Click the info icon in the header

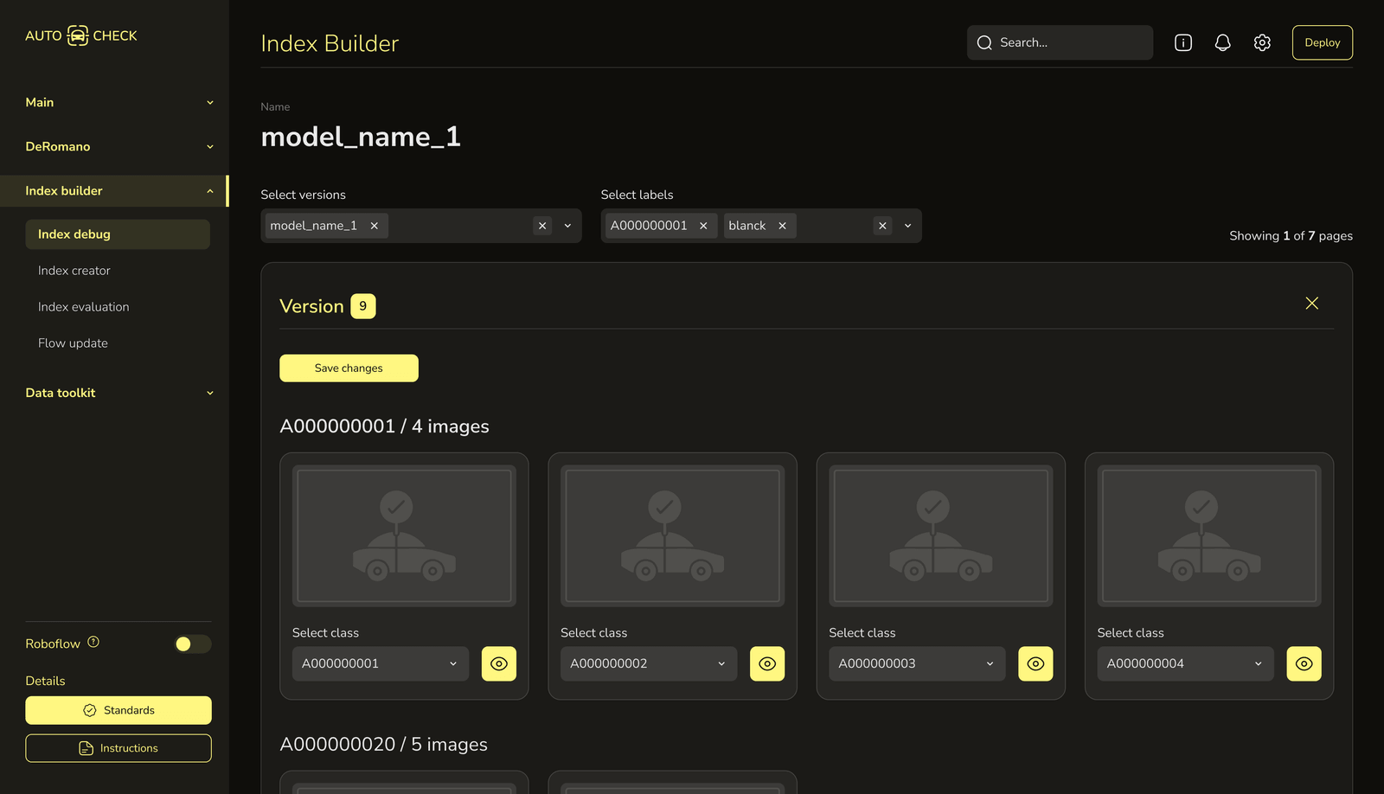click(1182, 42)
